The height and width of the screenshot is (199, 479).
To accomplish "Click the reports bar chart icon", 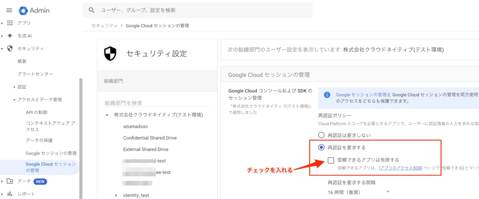I will click(x=10, y=194).
